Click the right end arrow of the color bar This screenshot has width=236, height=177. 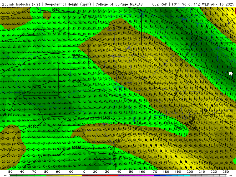[229, 176]
